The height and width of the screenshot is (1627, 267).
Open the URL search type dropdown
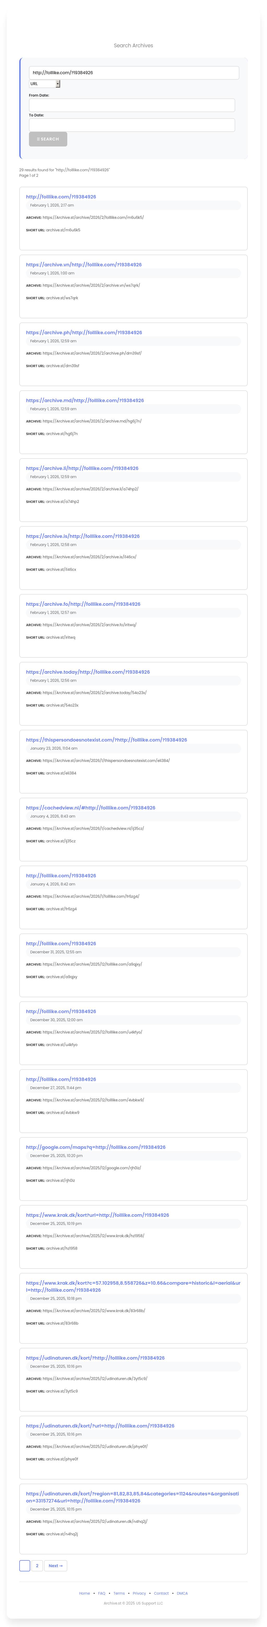[x=44, y=83]
